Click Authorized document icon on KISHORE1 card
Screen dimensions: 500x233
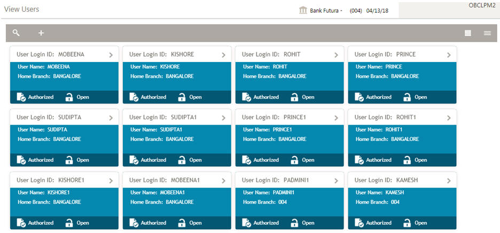[x=21, y=223]
